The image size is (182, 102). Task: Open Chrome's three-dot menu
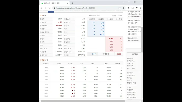coord(141,8)
